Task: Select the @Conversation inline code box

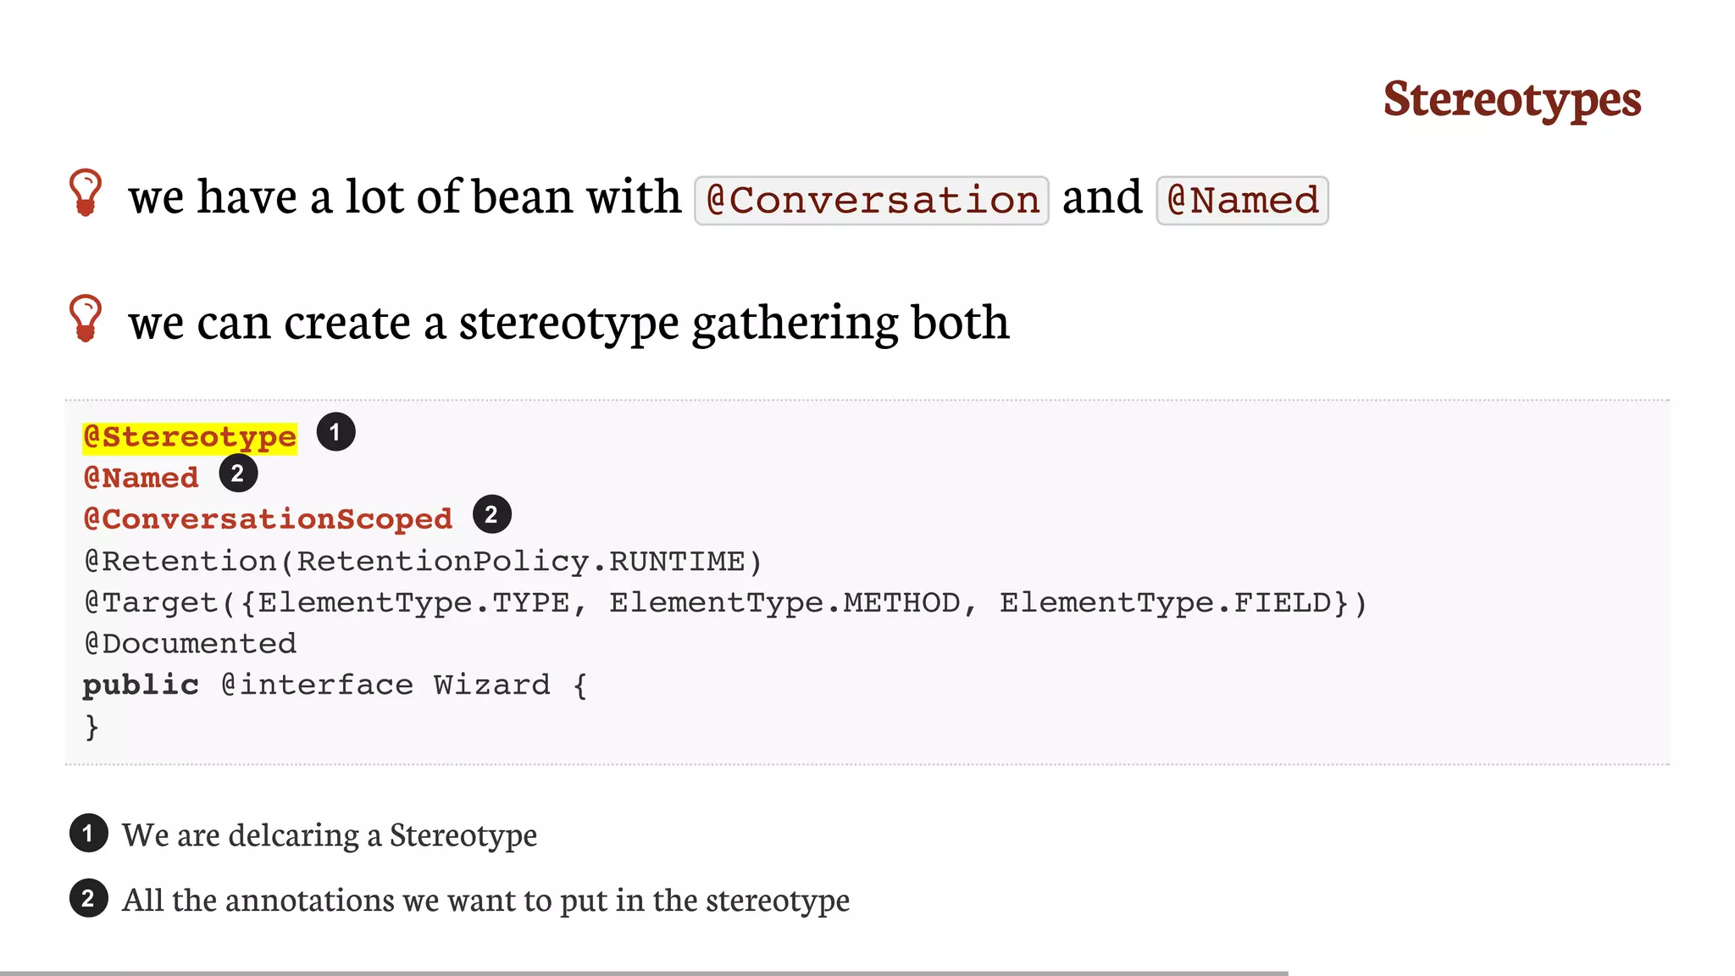Action: pos(872,201)
